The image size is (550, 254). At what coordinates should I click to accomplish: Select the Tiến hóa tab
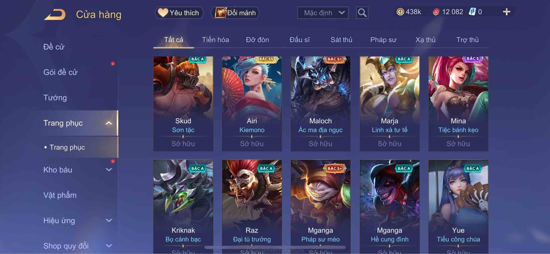[x=215, y=40]
